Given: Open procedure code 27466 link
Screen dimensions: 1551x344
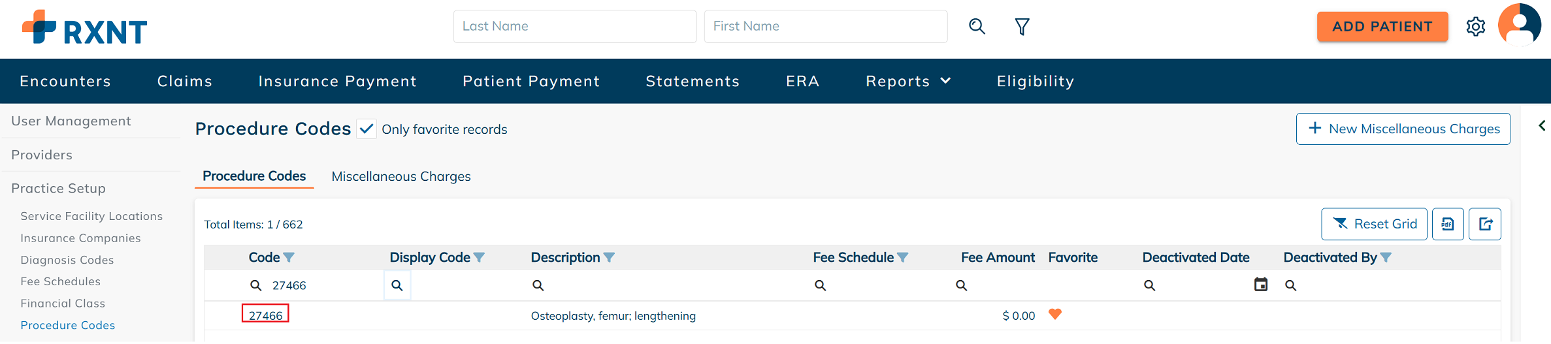Looking at the screenshot, I should click(265, 315).
